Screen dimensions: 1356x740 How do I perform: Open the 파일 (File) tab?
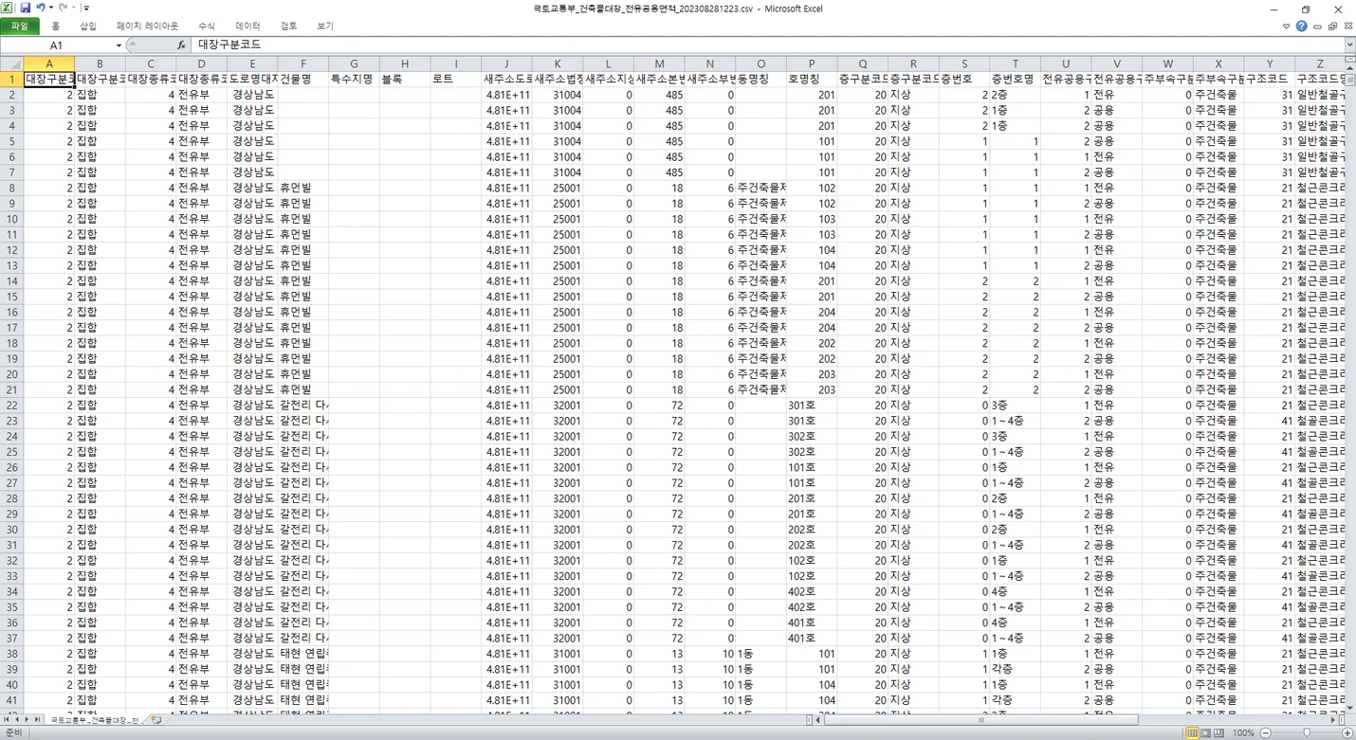click(x=20, y=26)
